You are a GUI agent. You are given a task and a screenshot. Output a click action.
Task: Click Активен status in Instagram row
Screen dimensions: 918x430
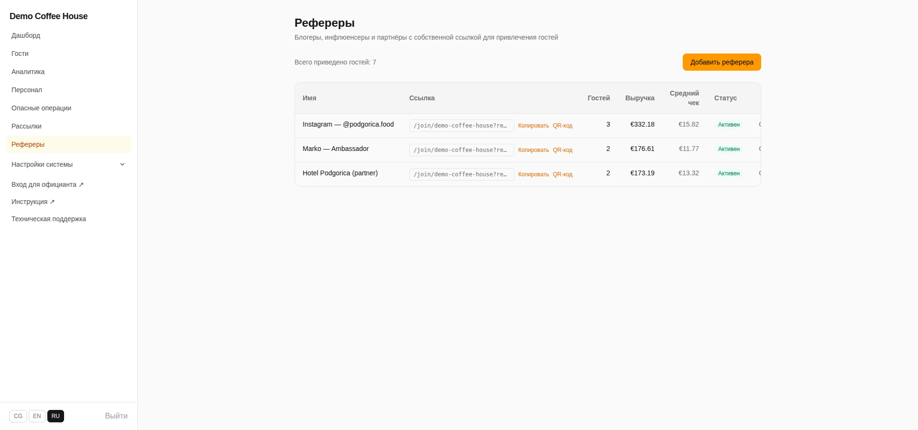[729, 125]
